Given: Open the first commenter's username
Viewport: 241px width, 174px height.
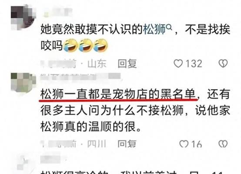Looking at the screenshot, I should [x=57, y=12].
